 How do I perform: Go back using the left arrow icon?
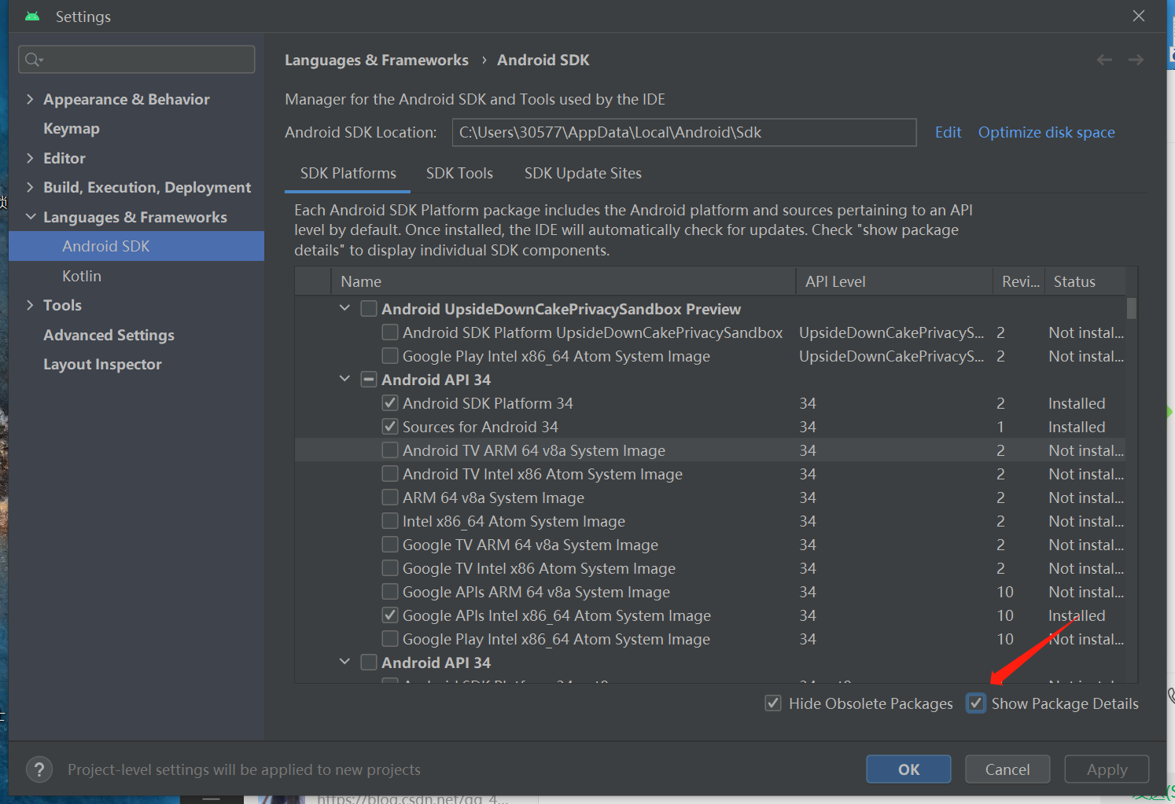[1104, 60]
